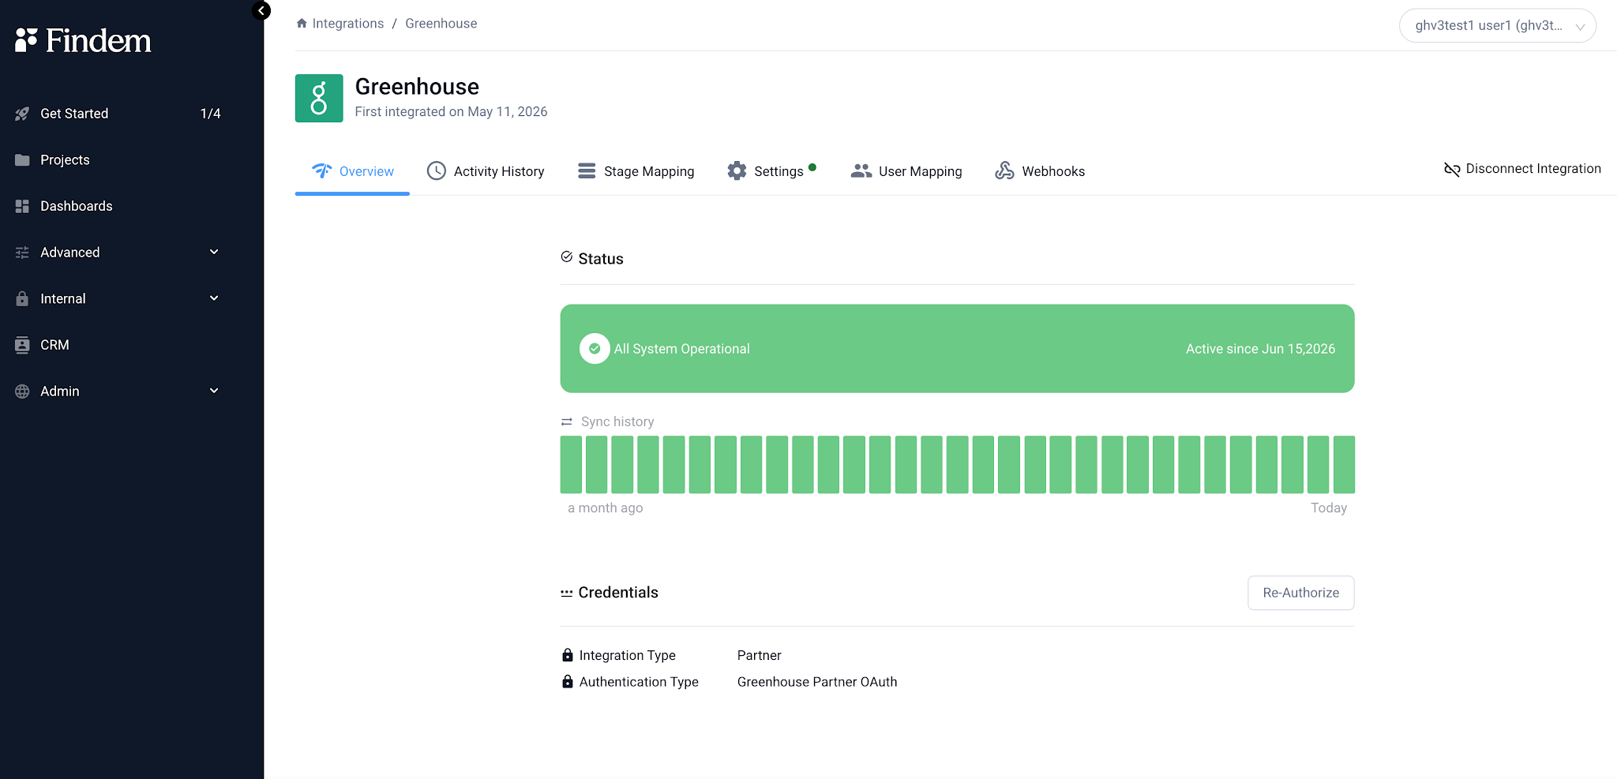This screenshot has height=779, width=1617.
Task: Click the Webhooks icon
Action: (1004, 170)
